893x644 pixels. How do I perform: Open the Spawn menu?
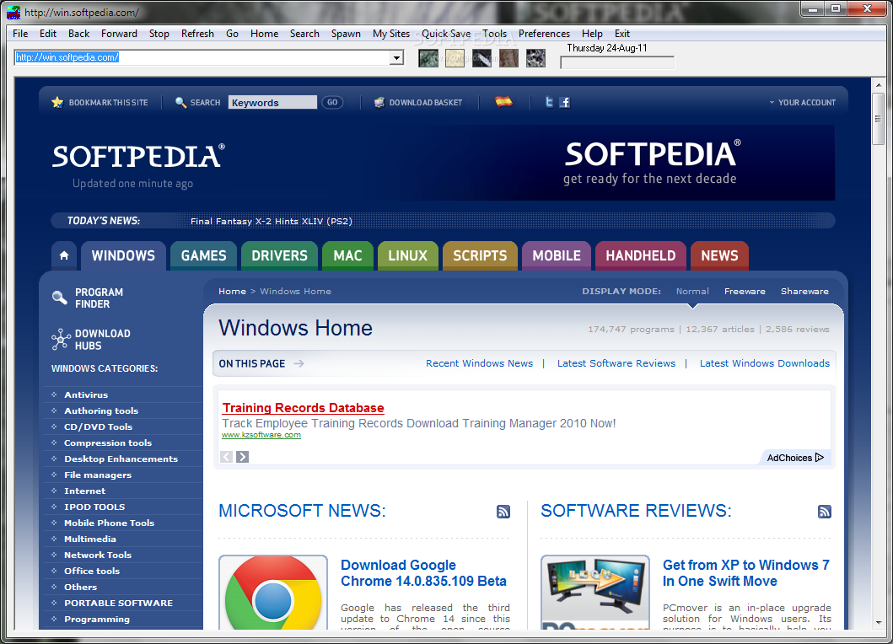point(346,34)
